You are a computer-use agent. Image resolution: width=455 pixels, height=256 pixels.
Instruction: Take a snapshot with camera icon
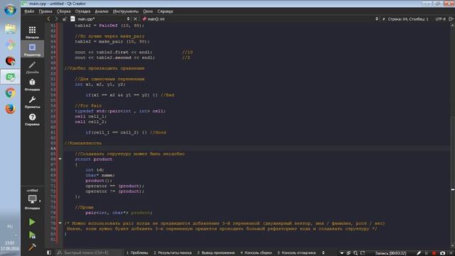click(x=442, y=253)
